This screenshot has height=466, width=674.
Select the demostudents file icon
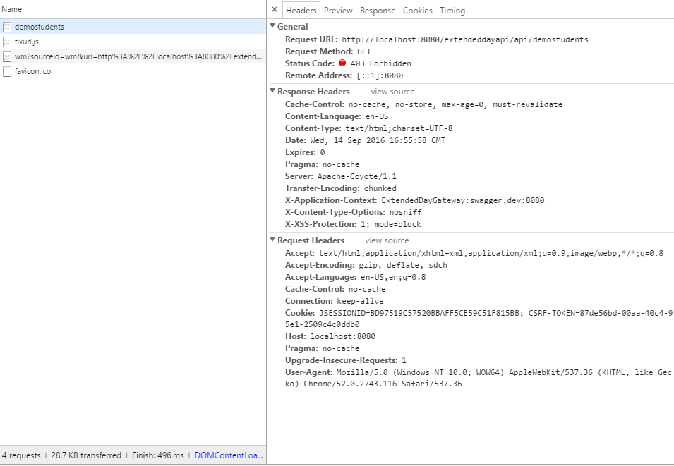pyautogui.click(x=7, y=27)
